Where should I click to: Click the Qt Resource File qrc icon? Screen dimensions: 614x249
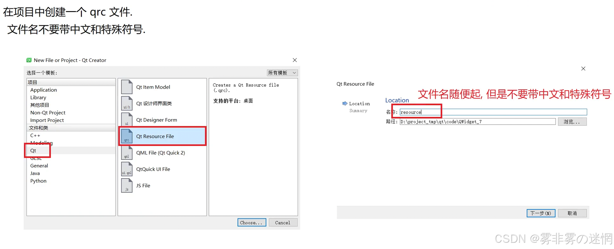(127, 136)
